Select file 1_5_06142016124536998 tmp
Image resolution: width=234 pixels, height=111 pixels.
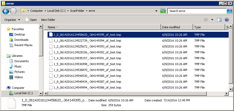[87, 64]
